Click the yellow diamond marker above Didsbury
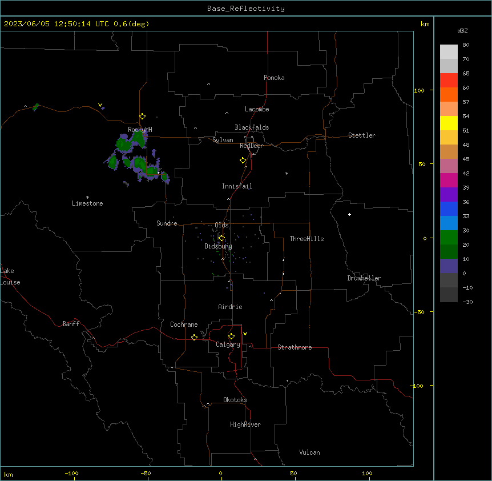This screenshot has width=492, height=481. (x=221, y=238)
